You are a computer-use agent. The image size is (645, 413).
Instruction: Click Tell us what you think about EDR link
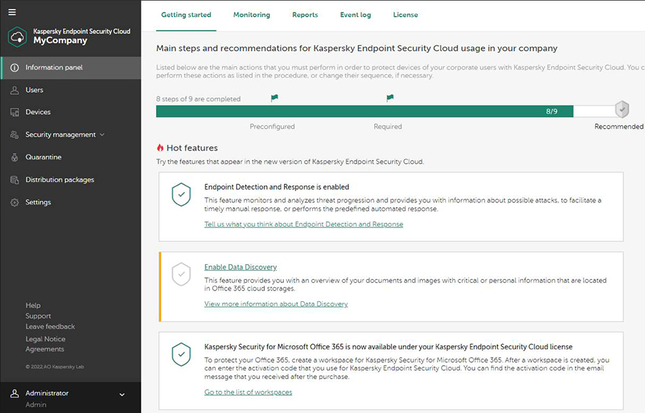pos(304,224)
